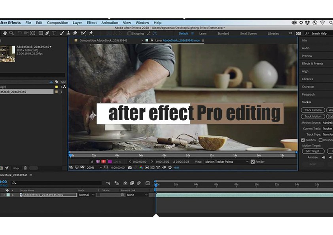Click the Track Motion button
333x235 pixels.
313,117
